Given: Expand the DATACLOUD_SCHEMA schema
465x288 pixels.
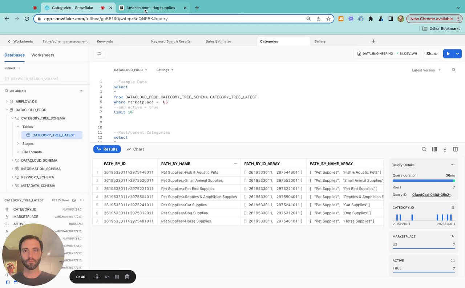Looking at the screenshot, I should pos(12,160).
